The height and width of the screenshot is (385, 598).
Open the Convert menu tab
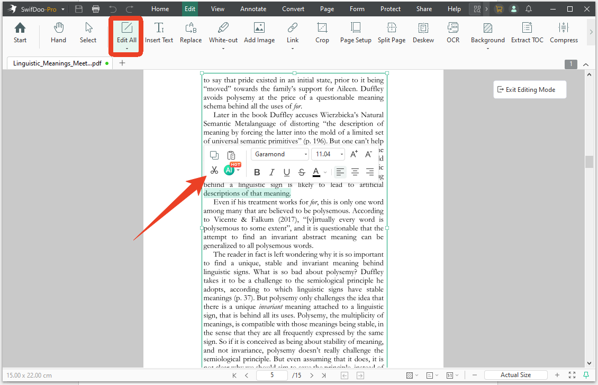[293, 9]
